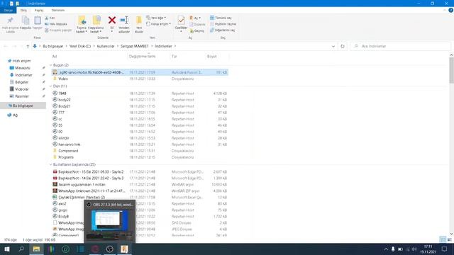Select Belgeler in the navigation pane

pos(21,82)
